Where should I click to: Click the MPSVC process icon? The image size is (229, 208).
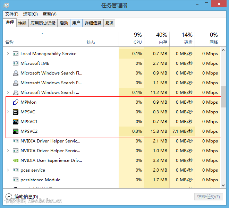15,112
